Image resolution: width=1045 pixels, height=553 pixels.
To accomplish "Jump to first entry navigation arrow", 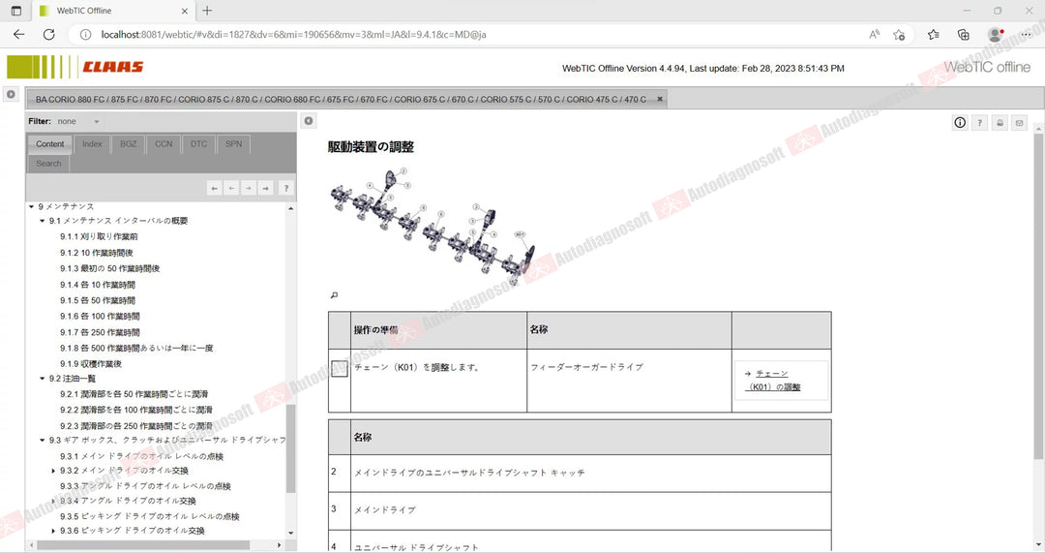I will tap(214, 188).
